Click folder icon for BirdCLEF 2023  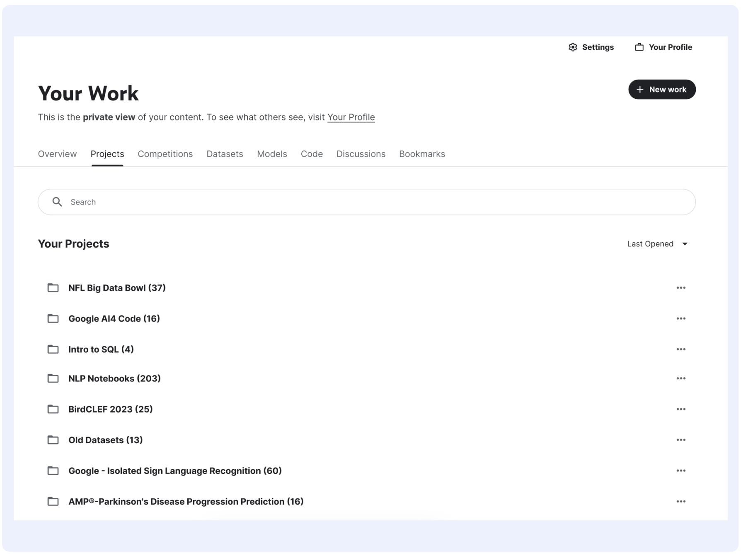(53, 409)
